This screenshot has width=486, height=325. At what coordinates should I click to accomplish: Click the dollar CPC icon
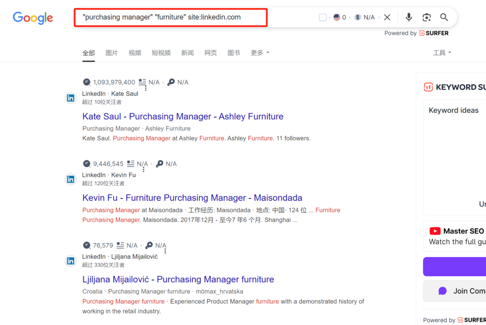[x=357, y=18]
